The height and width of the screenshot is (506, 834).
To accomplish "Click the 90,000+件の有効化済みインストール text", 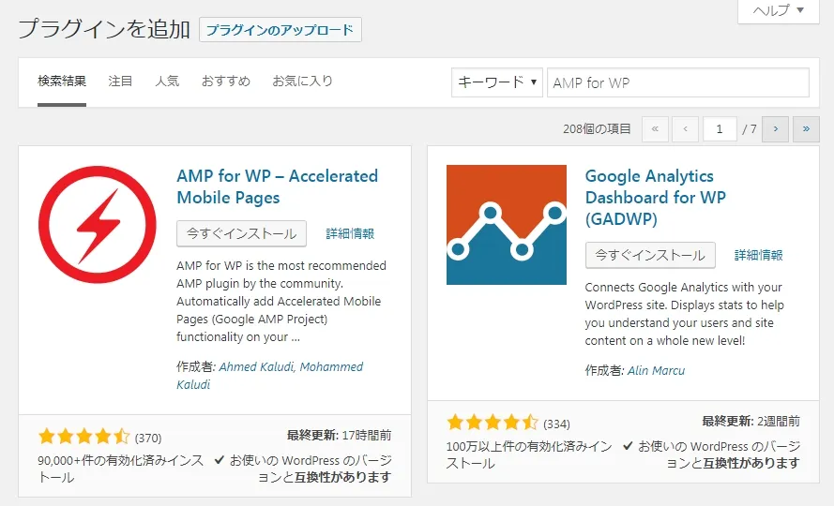I will point(121,469).
